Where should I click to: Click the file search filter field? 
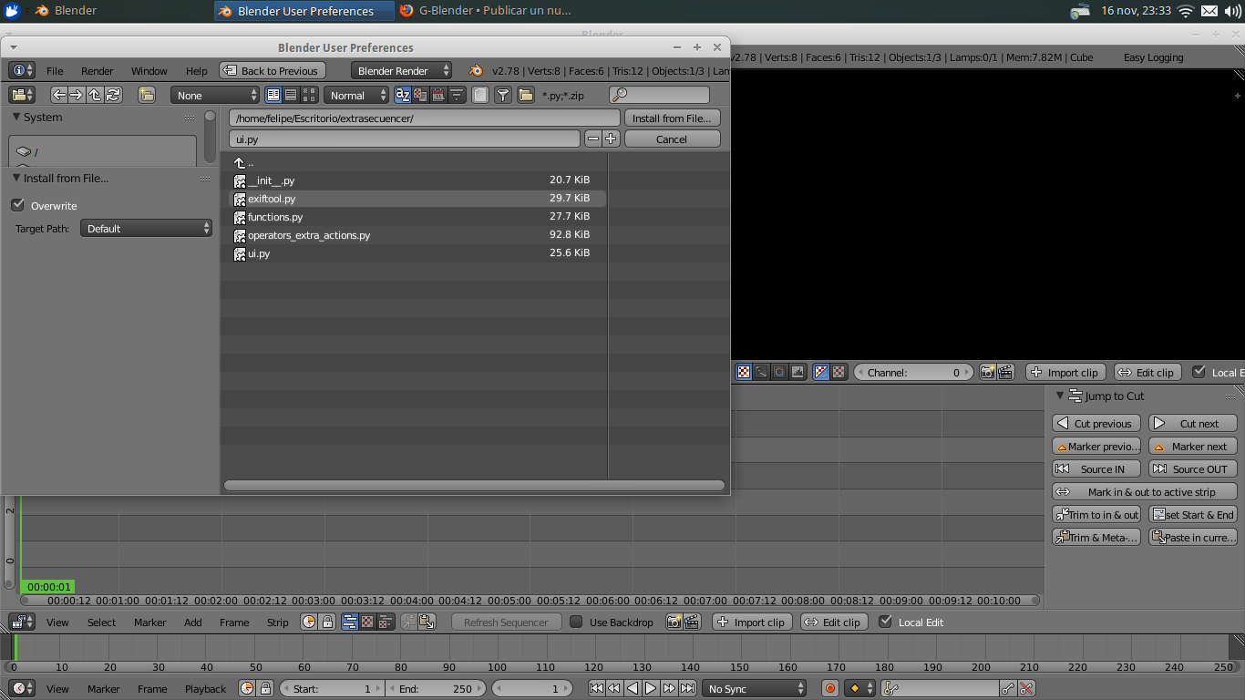659,95
